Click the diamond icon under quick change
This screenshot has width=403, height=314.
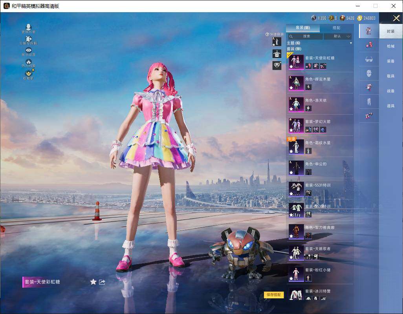277,66
